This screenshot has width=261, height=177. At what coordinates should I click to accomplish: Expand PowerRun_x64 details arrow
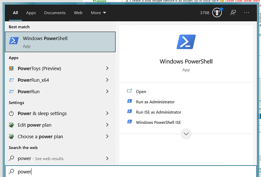click(108, 80)
